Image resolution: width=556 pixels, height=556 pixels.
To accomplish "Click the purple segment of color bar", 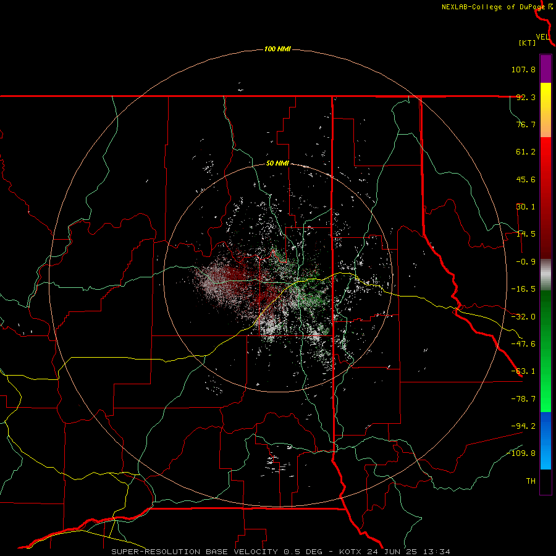I will click(x=545, y=69).
